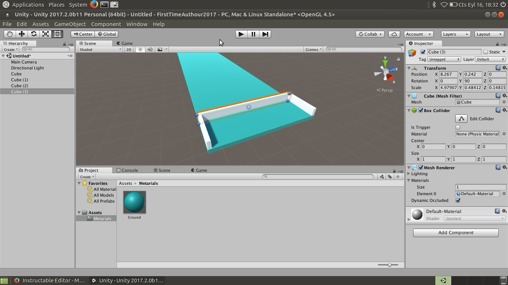
Task: Click Element 0 material picker circle
Action: point(504,194)
